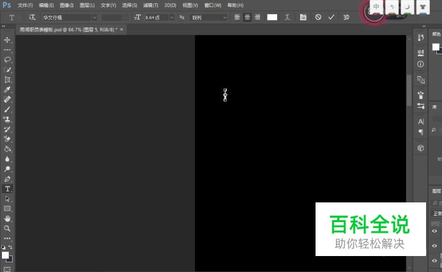Image resolution: width=442 pixels, height=272 pixels.
Task: Open the 选择(S) menu
Action: tap(130, 5)
